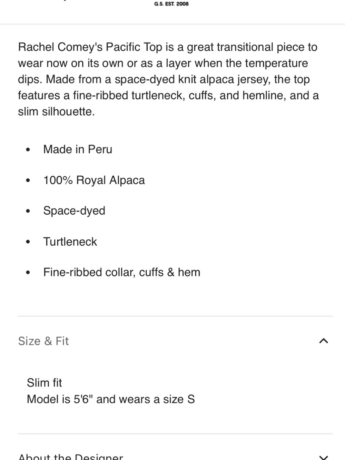Expand About the Designer with the down chevron
The image size is (345, 460).
coord(323,458)
